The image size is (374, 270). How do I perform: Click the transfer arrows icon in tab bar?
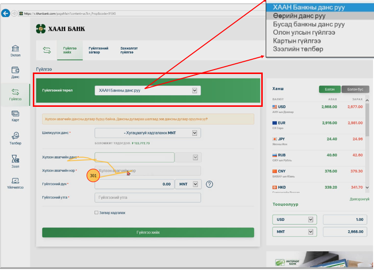[x=47, y=50]
